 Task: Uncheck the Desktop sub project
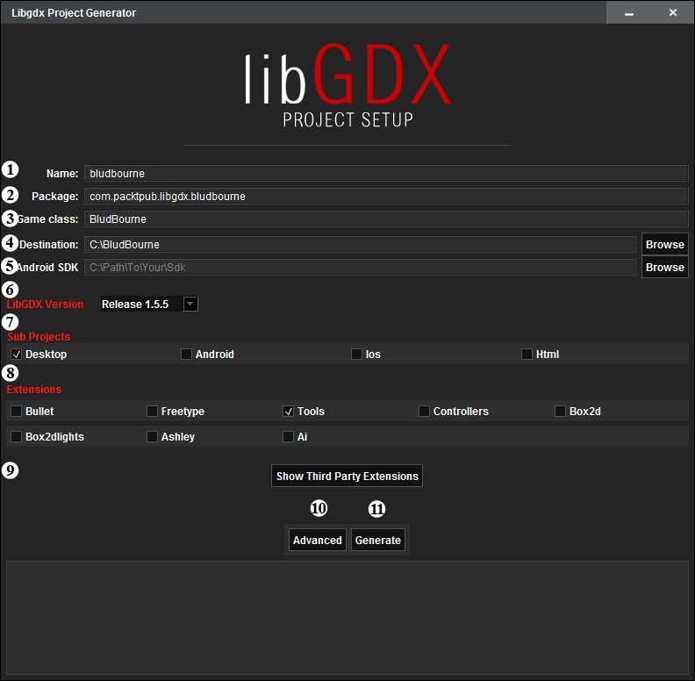17,355
